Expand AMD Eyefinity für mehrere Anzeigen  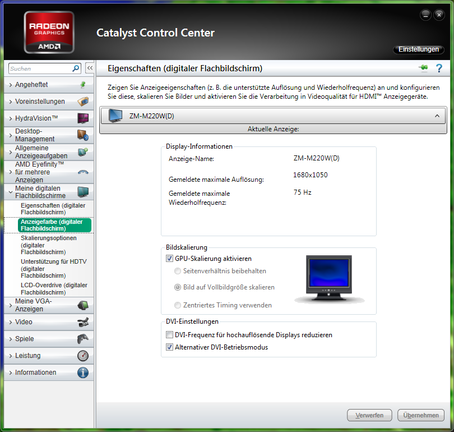click(x=11, y=172)
